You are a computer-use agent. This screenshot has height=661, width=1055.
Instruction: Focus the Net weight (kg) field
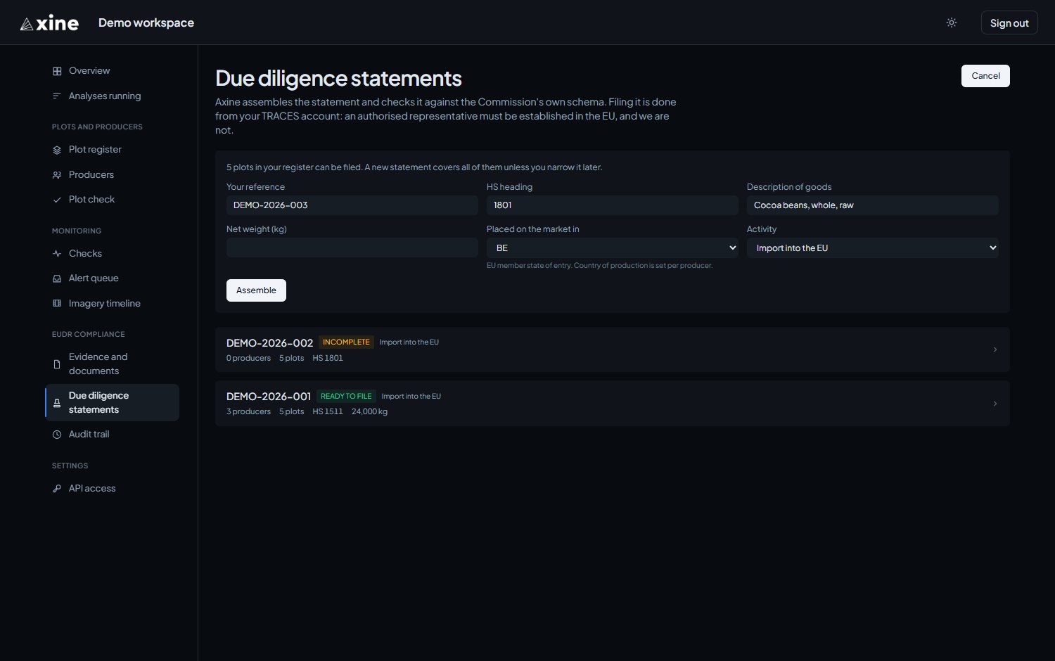[x=352, y=248]
